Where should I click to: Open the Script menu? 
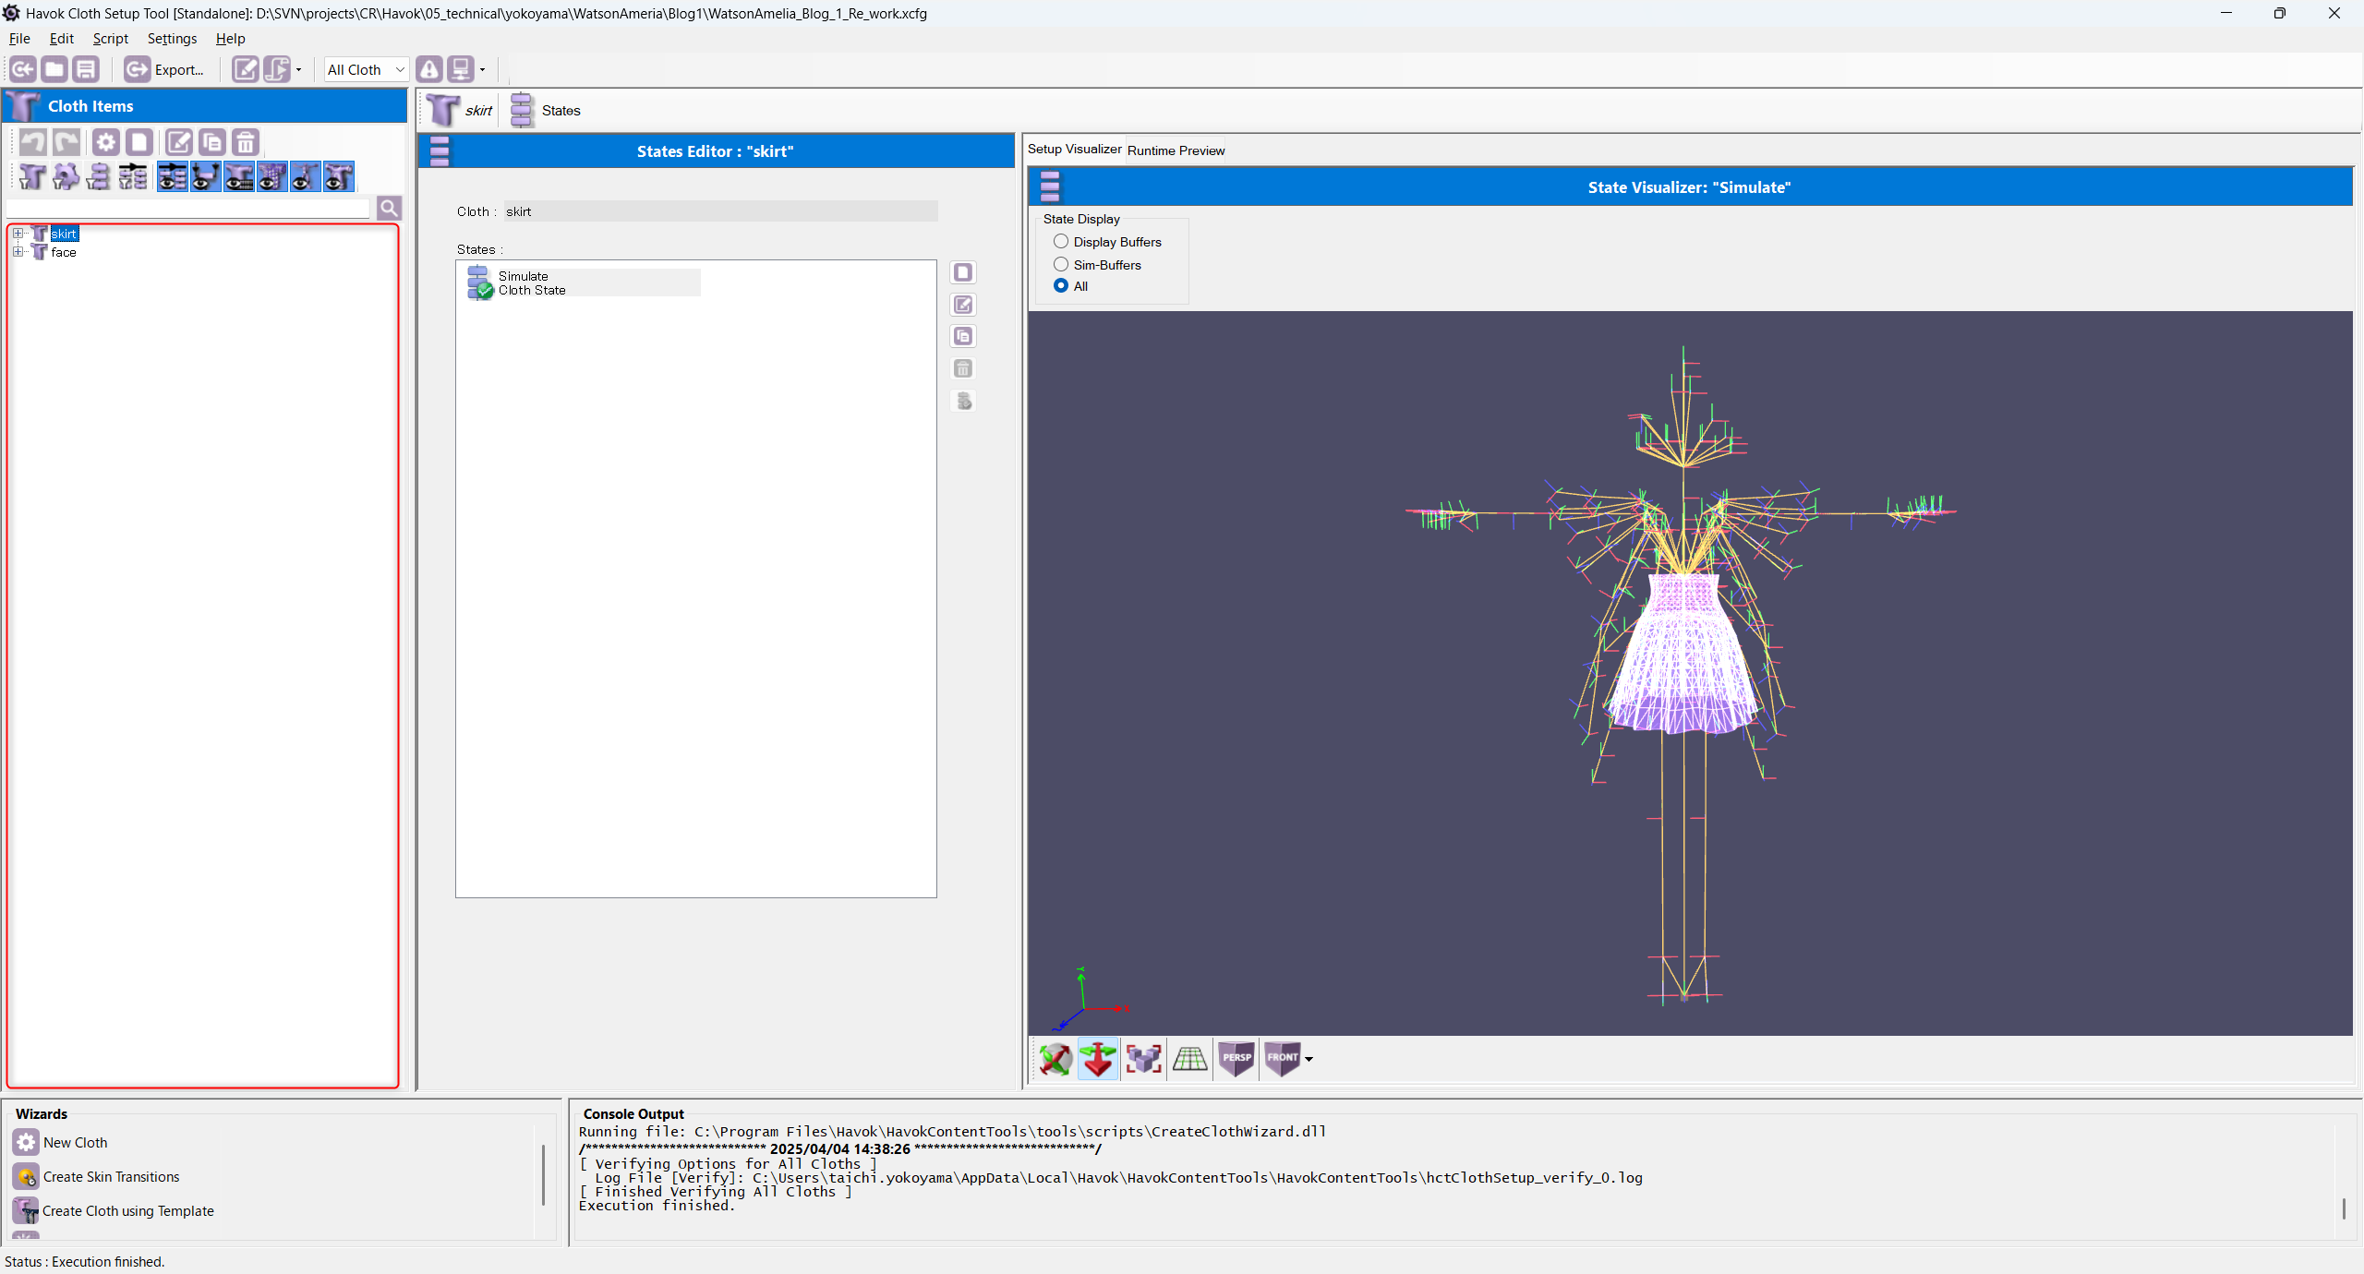tap(111, 39)
